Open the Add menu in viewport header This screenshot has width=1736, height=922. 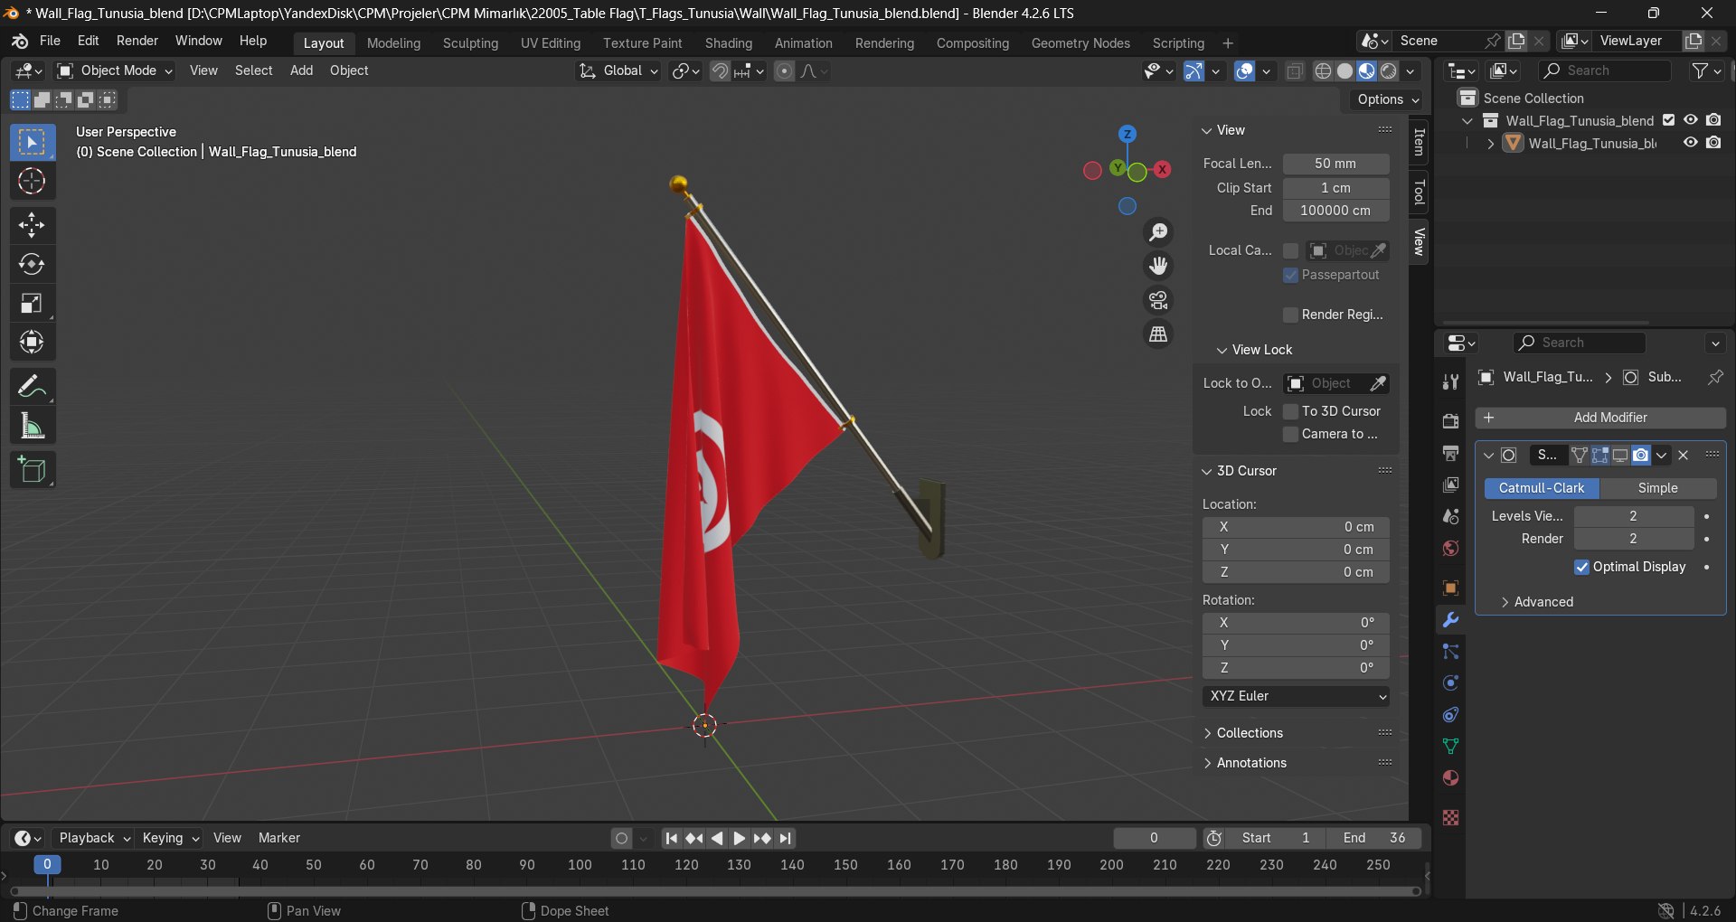pos(301,71)
